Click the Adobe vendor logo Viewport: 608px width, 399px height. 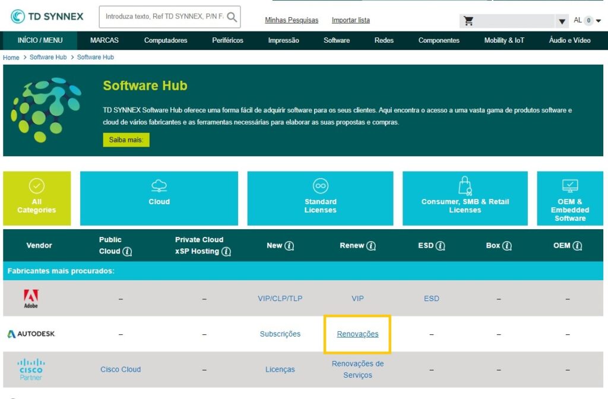(x=31, y=299)
